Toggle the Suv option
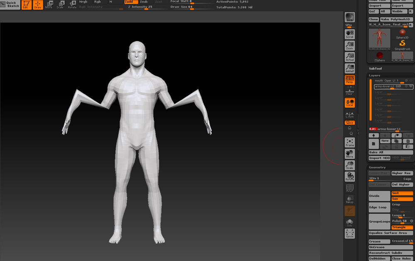The height and width of the screenshot is (261, 415). pyautogui.click(x=402, y=199)
